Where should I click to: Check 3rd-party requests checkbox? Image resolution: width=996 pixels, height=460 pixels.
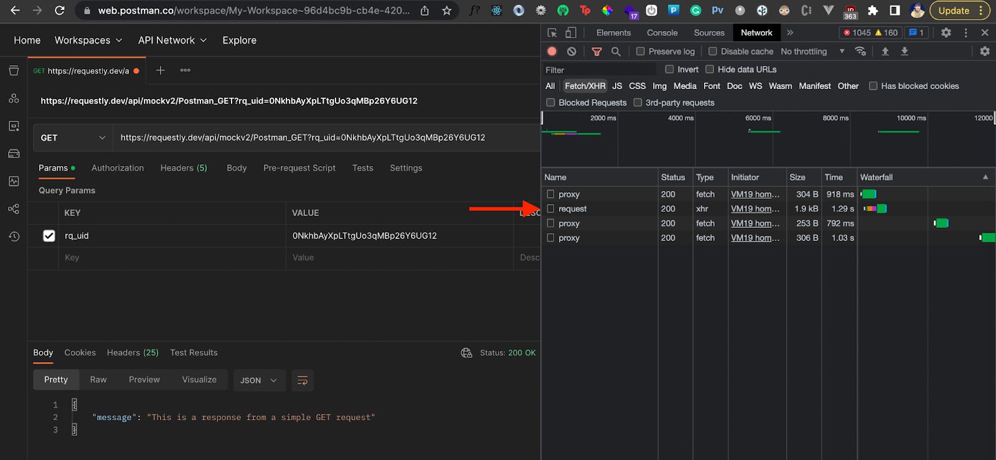point(637,103)
